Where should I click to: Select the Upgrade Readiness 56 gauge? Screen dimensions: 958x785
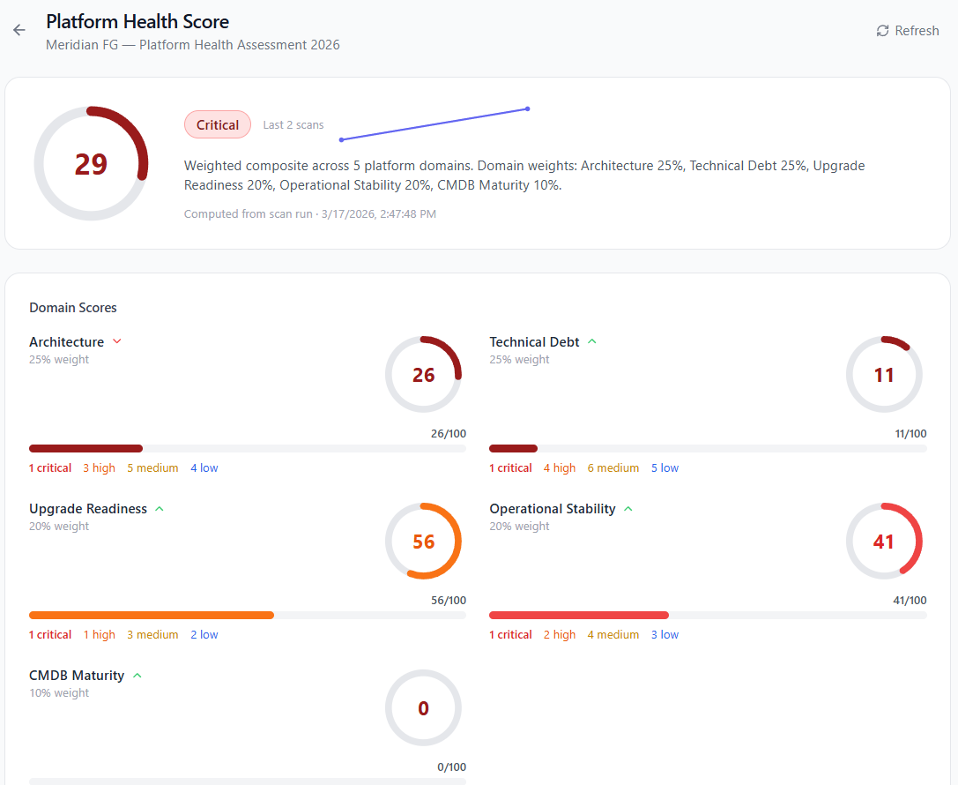tap(423, 542)
